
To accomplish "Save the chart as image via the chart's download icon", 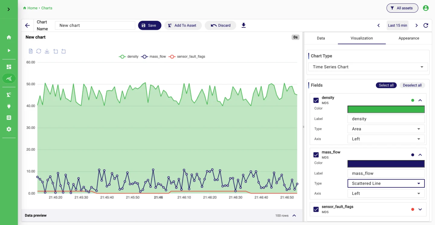I will (47, 51).
